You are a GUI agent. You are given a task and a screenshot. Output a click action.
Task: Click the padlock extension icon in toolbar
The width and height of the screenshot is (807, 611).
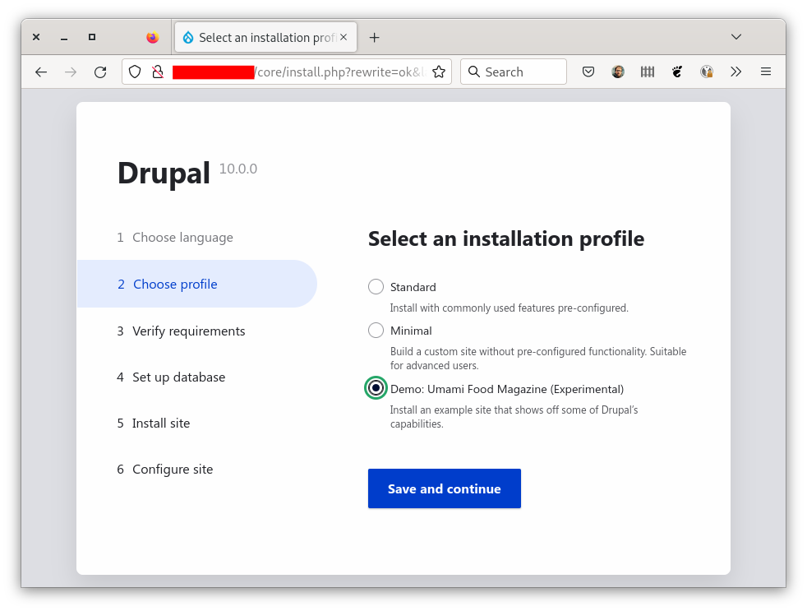(x=707, y=72)
